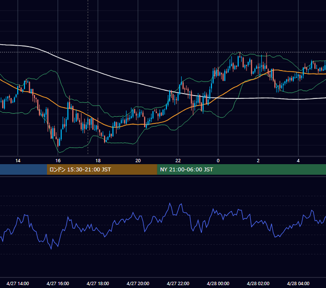Viewport: 326px width, 288px height.
Task: Click the 2 hour label on price chart axis
Action: (x=258, y=161)
